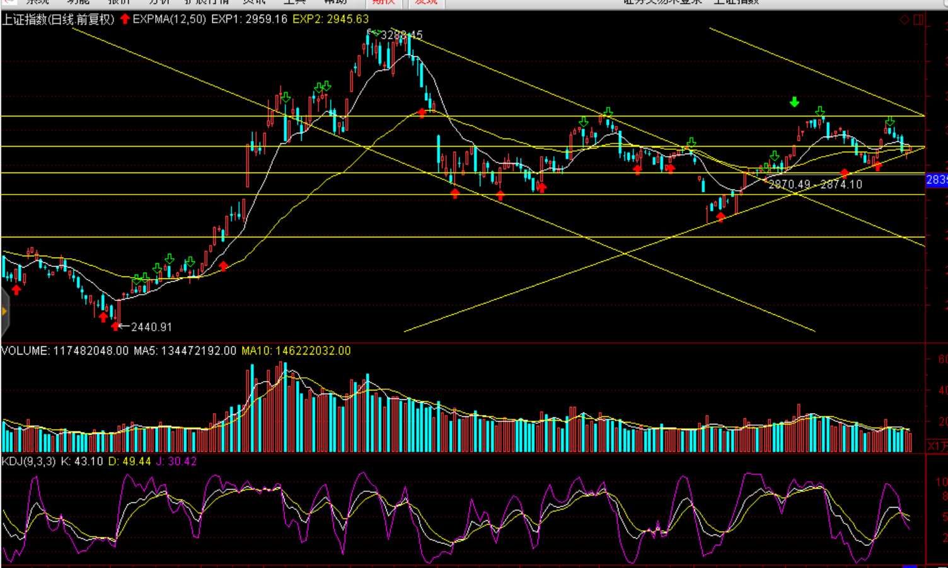Open the 帮助 menu
Image resolution: width=948 pixels, height=568 pixels.
[335, 3]
